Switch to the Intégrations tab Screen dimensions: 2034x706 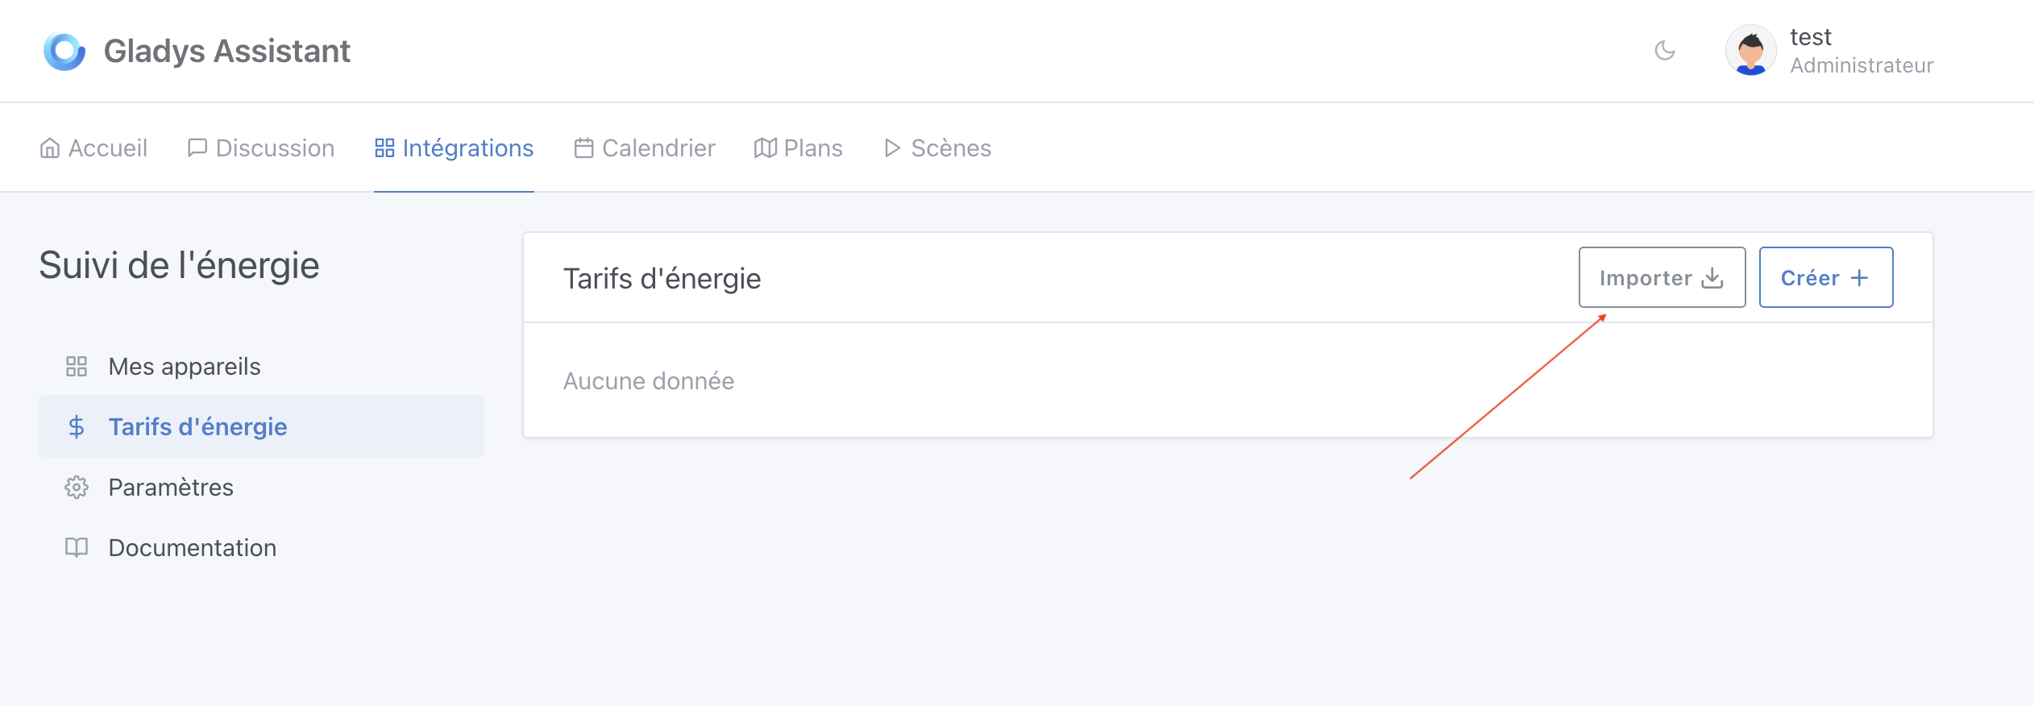pyautogui.click(x=455, y=147)
